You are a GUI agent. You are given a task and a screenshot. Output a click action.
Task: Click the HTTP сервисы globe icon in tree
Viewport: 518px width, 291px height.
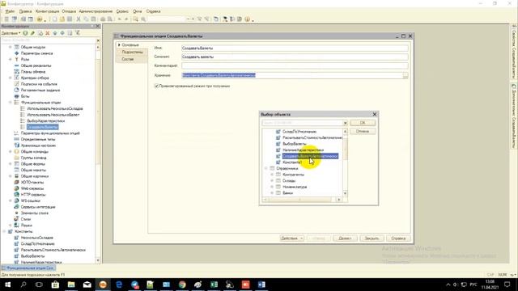[16, 195]
